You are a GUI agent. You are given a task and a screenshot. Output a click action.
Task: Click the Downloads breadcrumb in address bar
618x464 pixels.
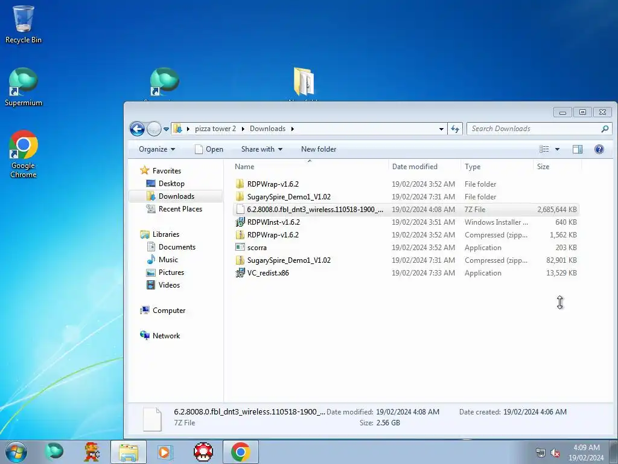click(267, 129)
